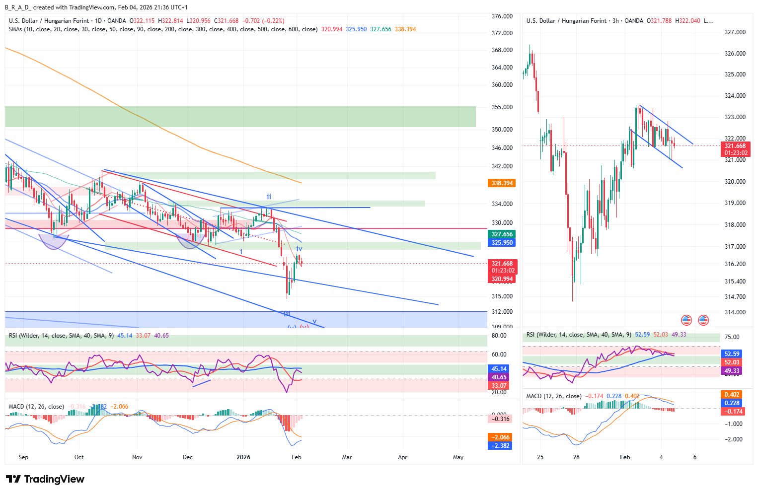Click the wave 'iii' label near 312 level
Viewport: 758px width, 494px height.
tap(287, 314)
